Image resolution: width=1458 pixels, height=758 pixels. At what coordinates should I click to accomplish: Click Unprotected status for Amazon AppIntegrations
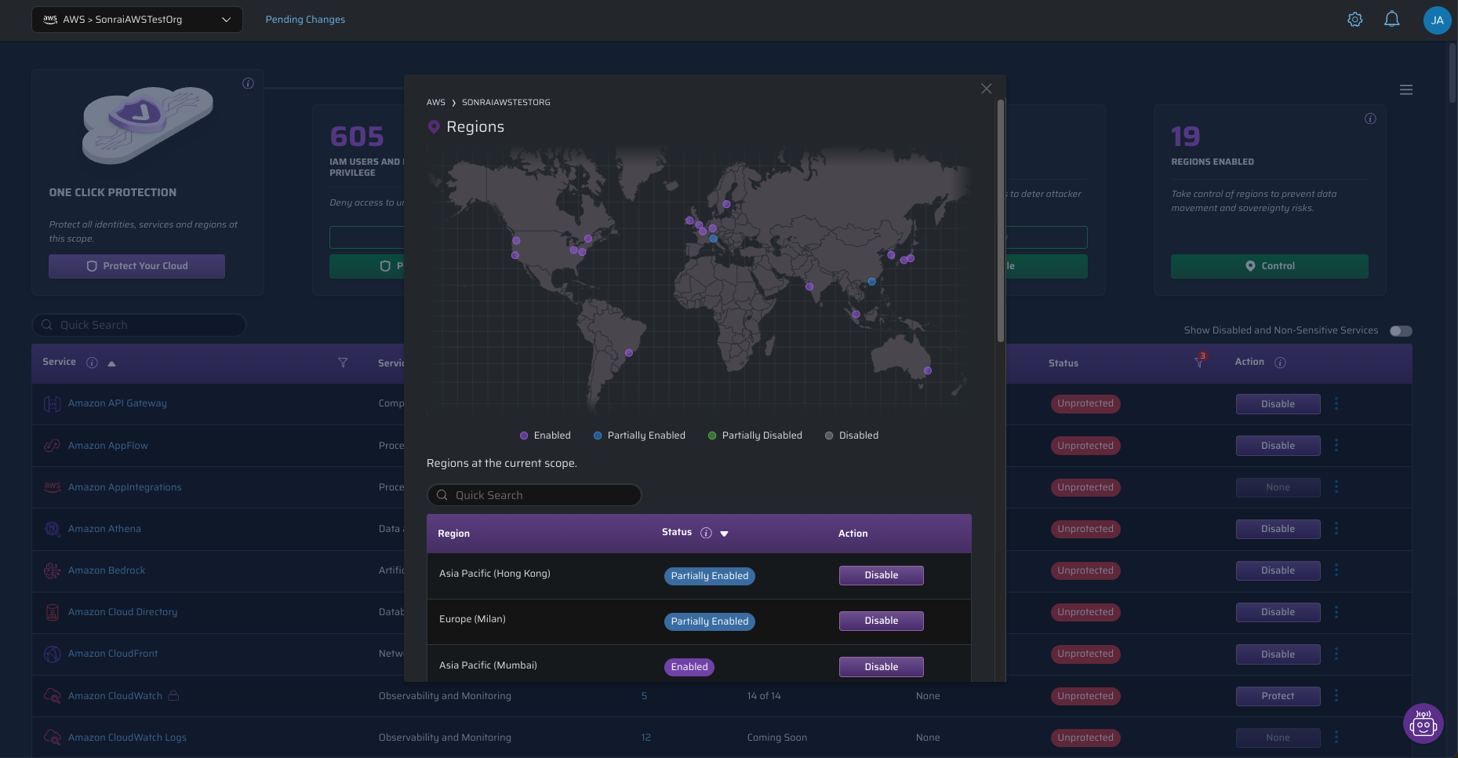[x=1085, y=487]
